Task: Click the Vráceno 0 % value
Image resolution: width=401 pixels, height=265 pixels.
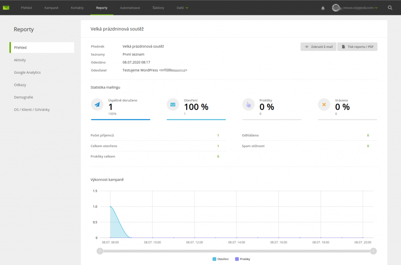Action: click(x=342, y=107)
